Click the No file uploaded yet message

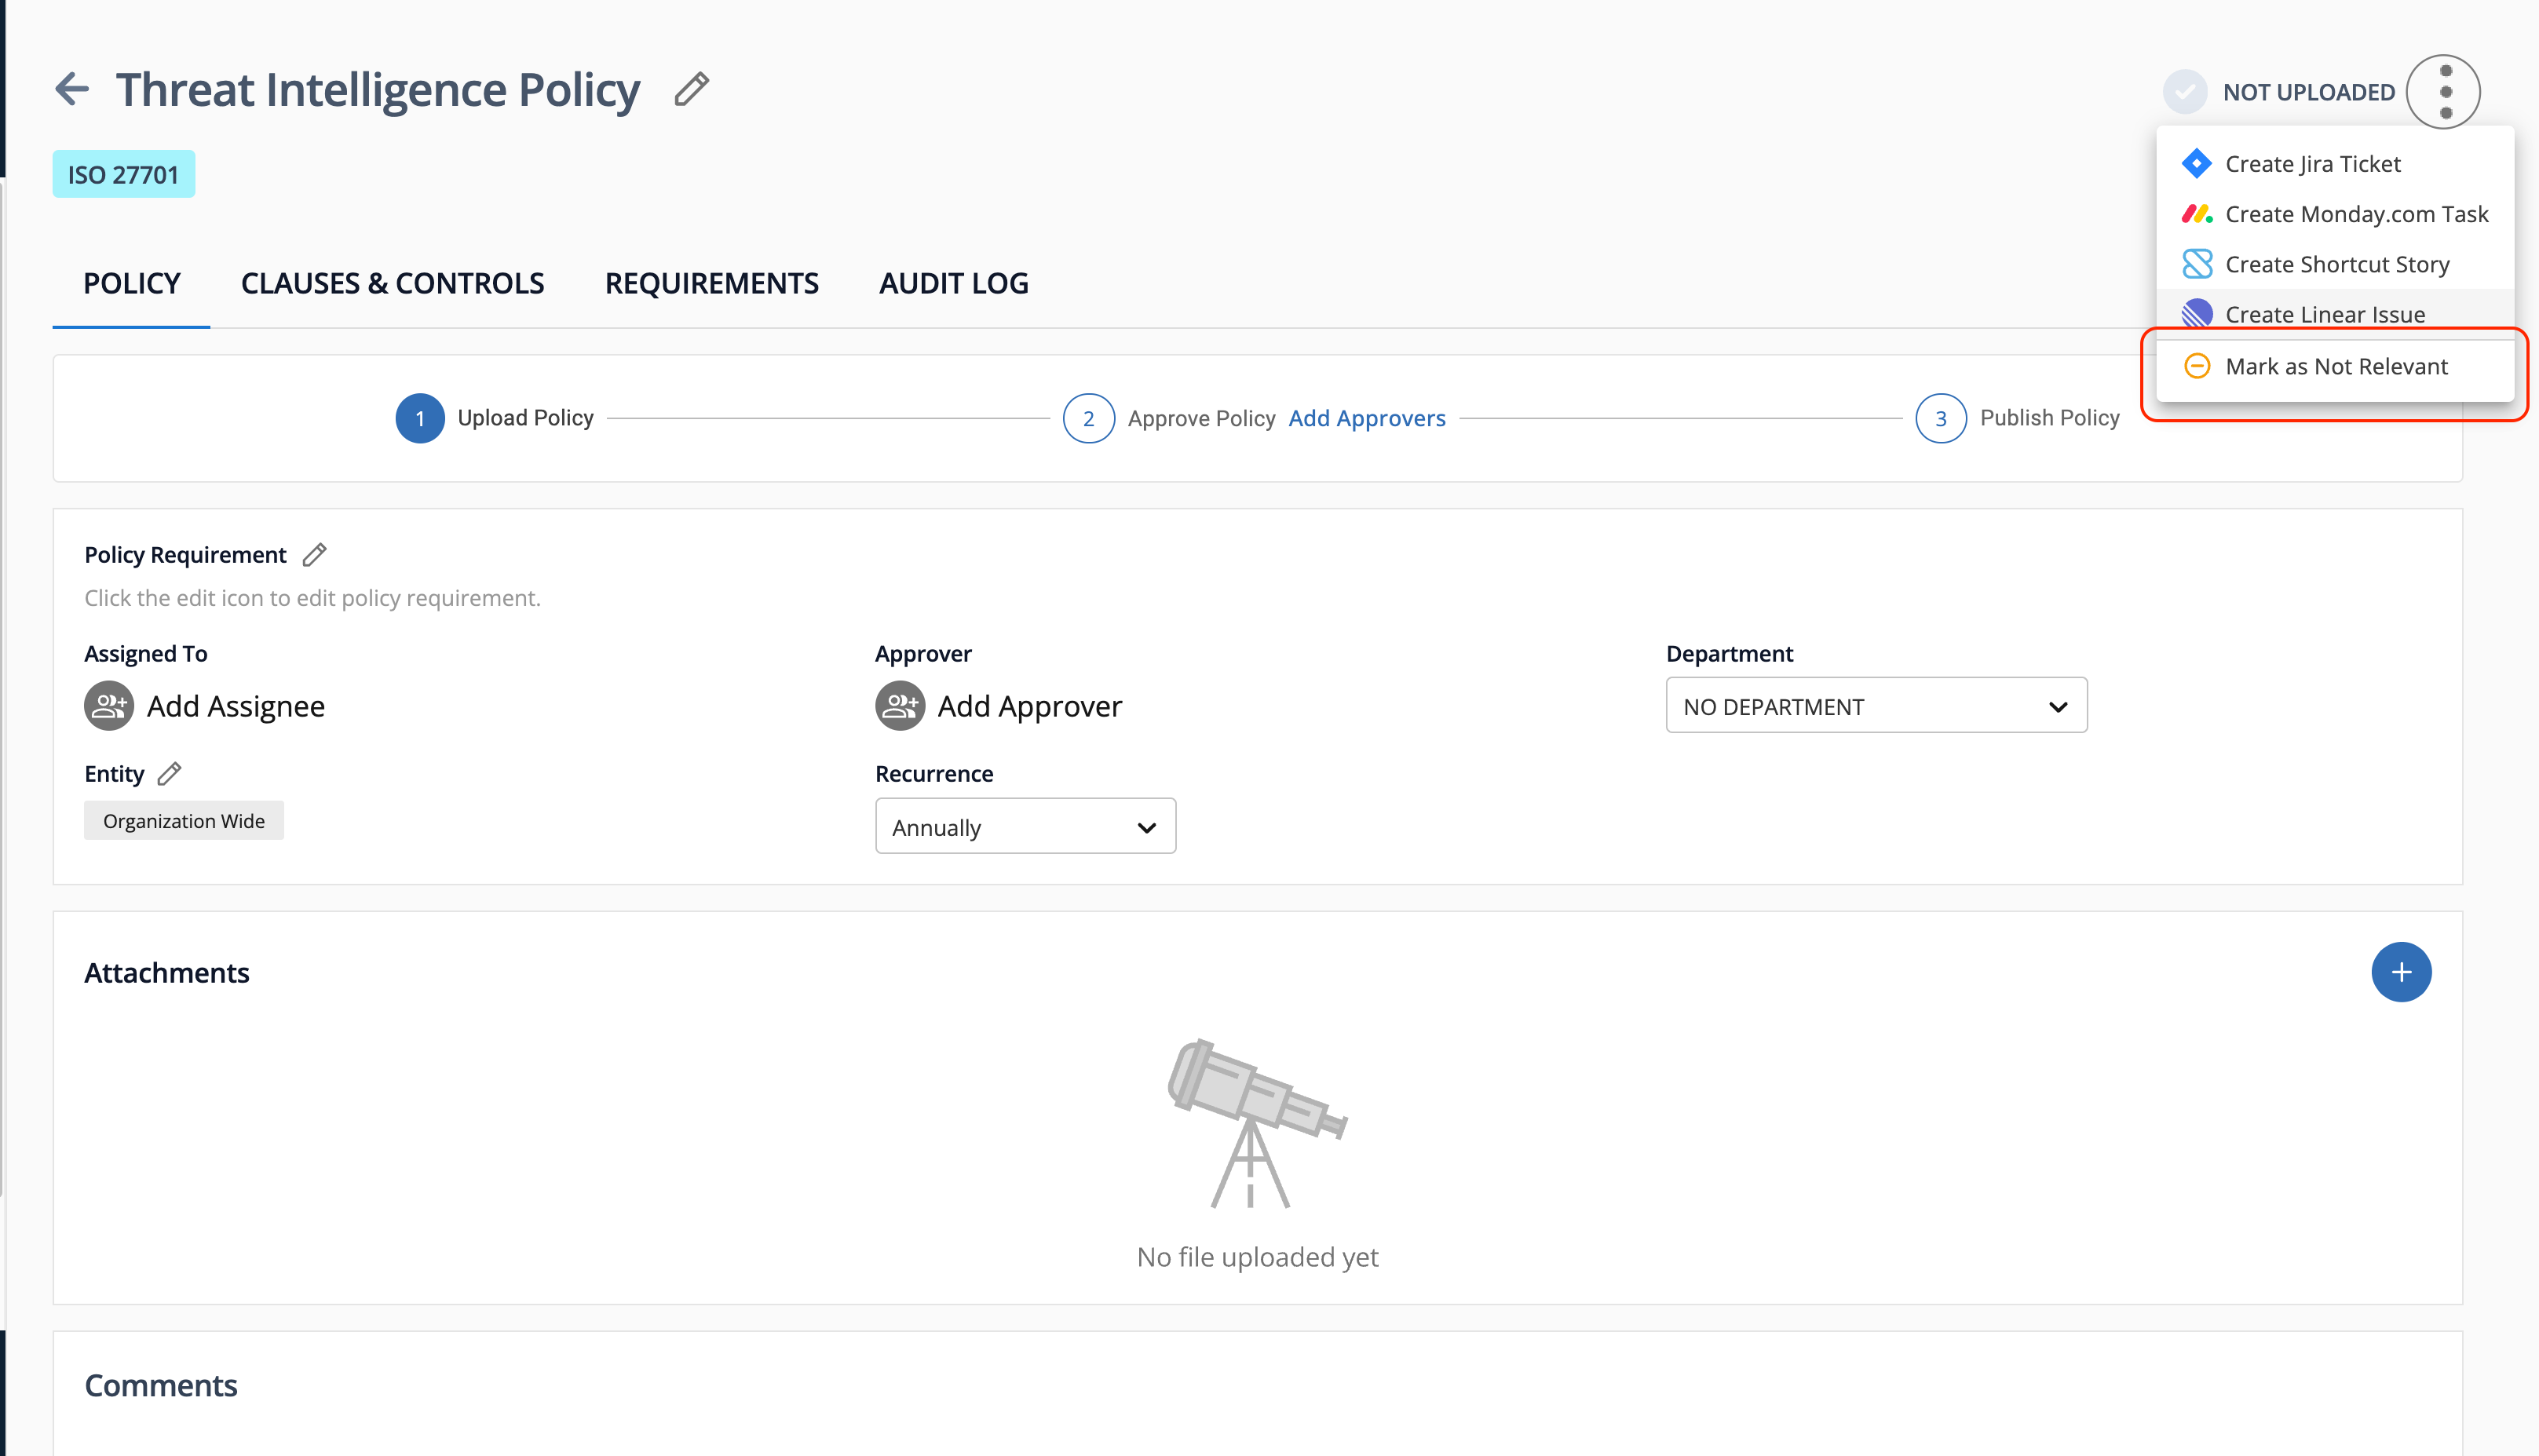(x=1257, y=1257)
